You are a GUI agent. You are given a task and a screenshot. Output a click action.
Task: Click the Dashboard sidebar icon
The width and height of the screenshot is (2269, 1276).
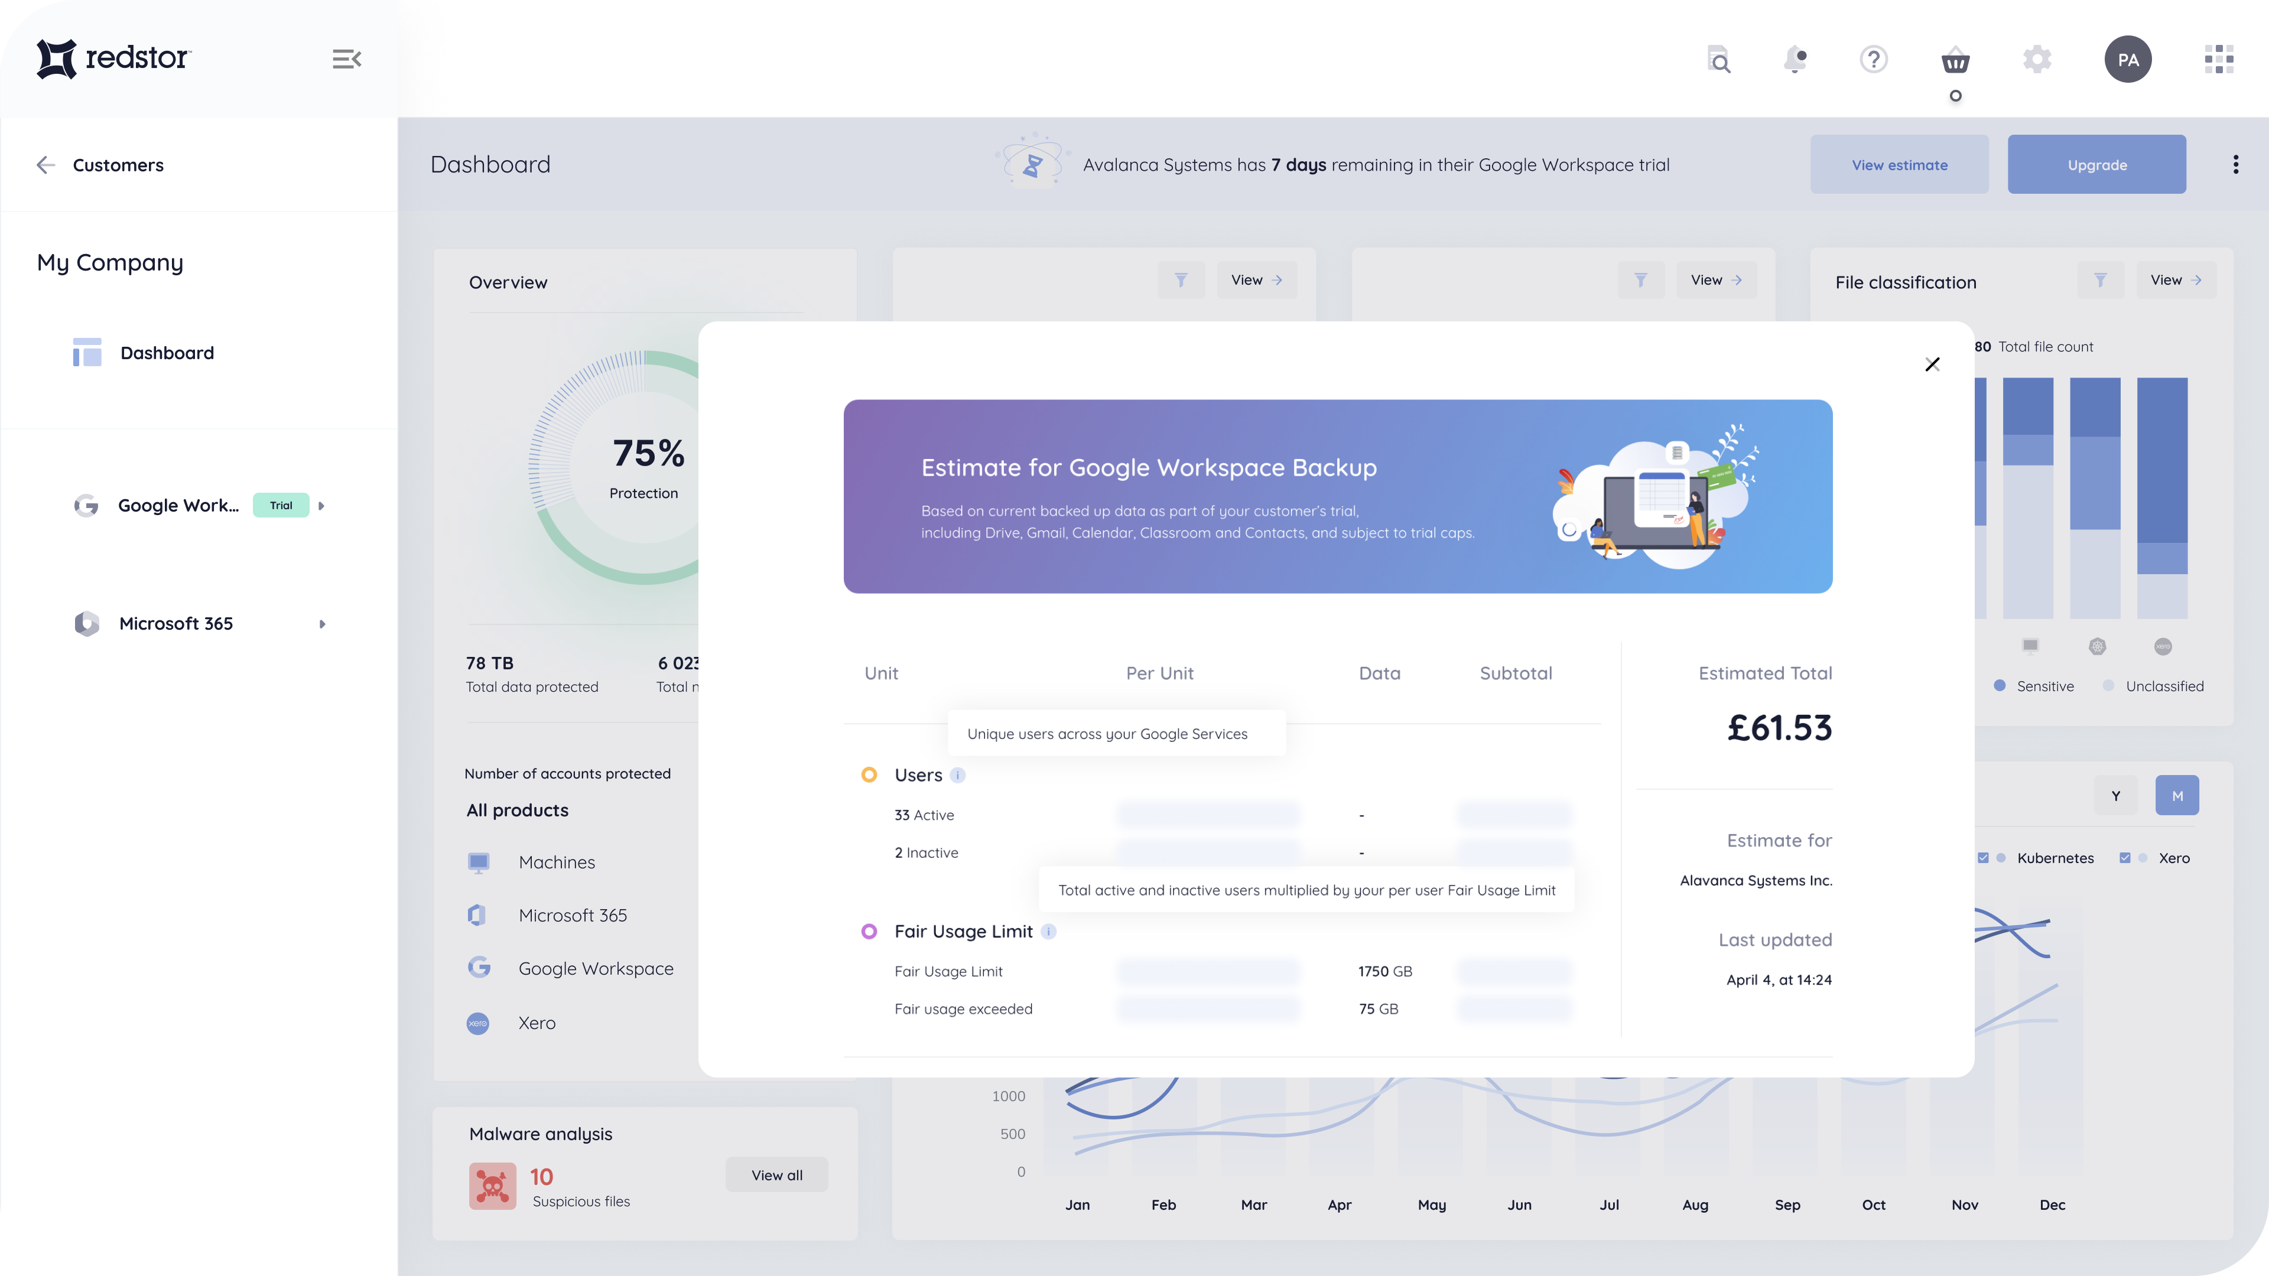click(x=87, y=352)
